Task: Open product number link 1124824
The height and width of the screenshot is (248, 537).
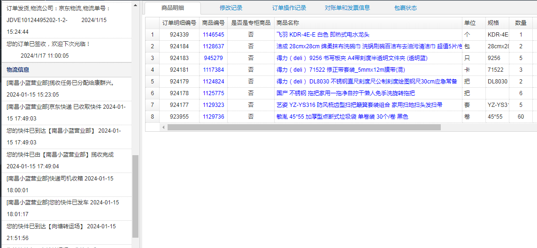Action: [x=214, y=82]
